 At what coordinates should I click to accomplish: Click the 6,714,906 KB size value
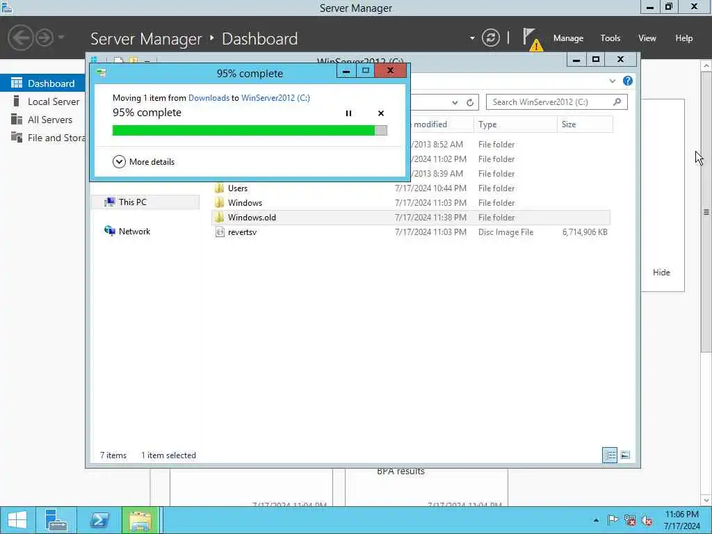click(x=585, y=232)
